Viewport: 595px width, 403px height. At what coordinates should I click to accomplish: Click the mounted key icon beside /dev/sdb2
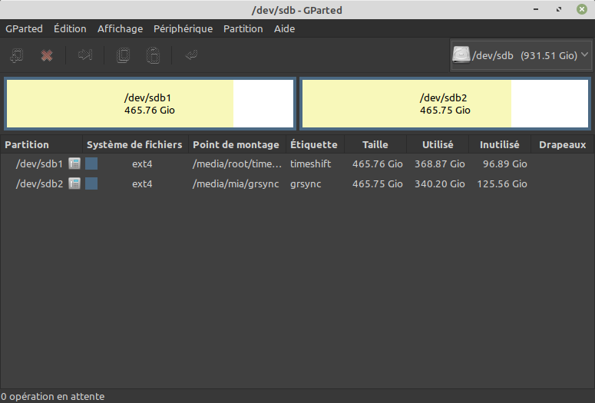tap(74, 183)
